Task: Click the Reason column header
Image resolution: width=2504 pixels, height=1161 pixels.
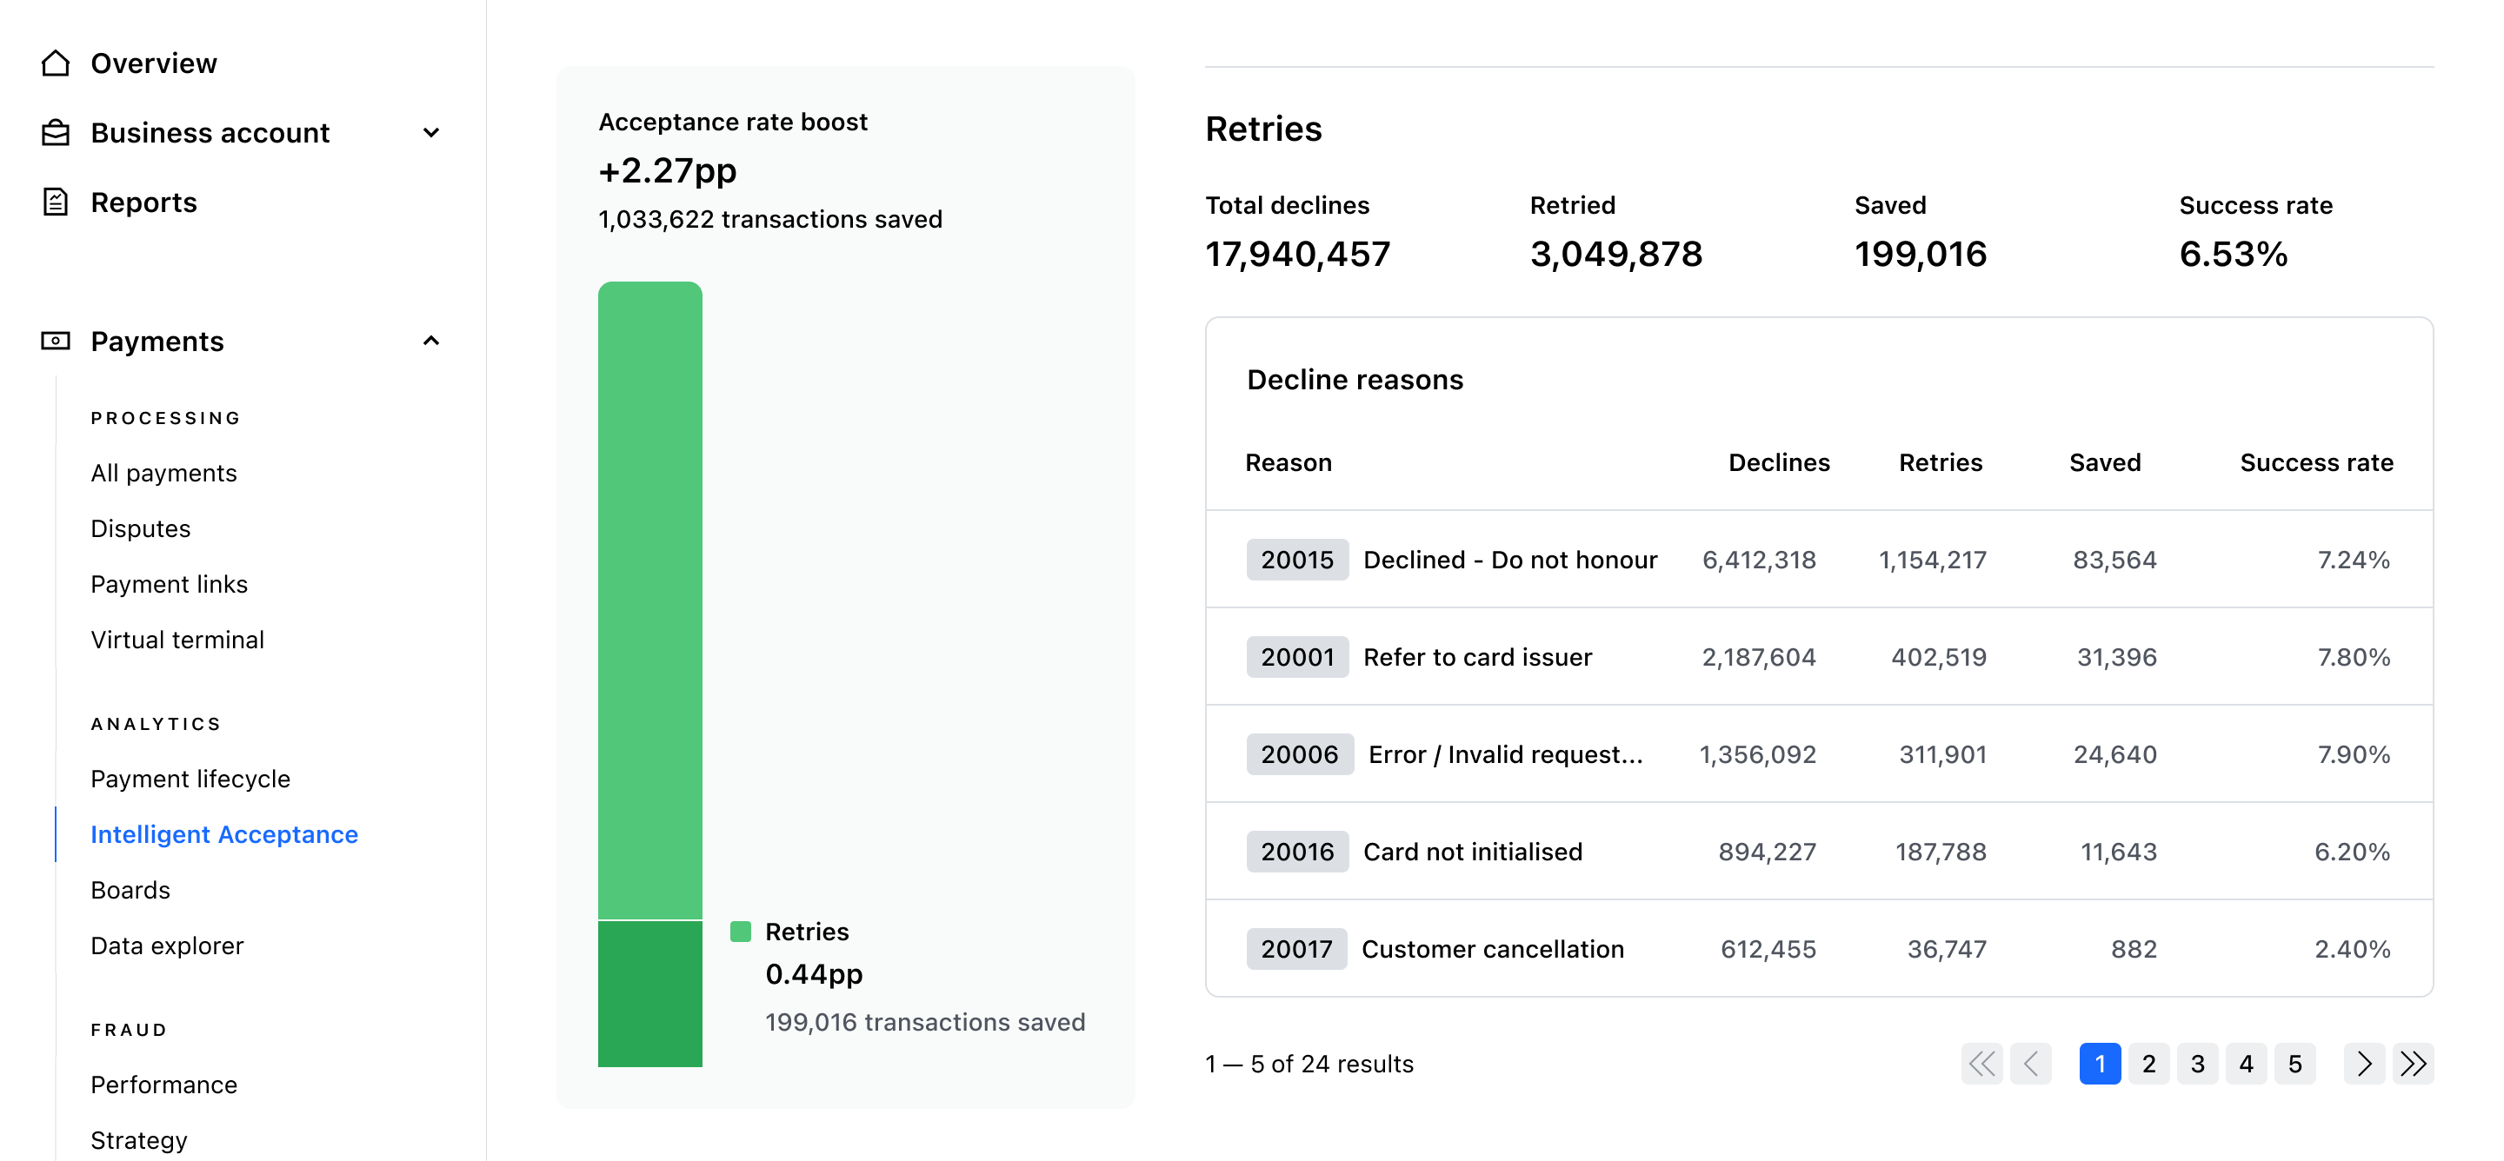Action: coord(1288,462)
